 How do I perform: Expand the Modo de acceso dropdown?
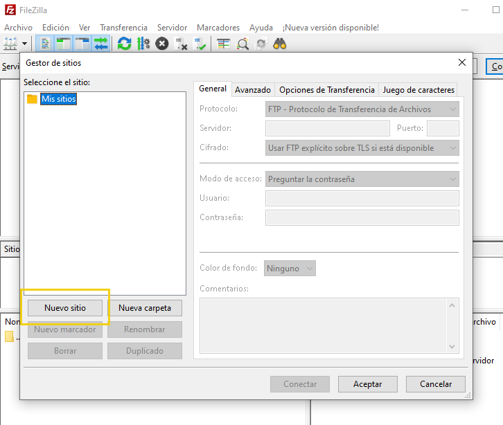click(362, 179)
